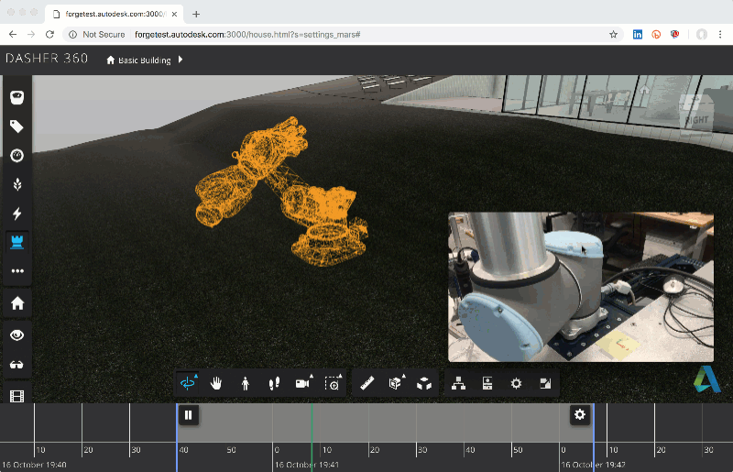Click the Measure ruler tool
Viewport: 733px width, 472px height.
tap(367, 383)
